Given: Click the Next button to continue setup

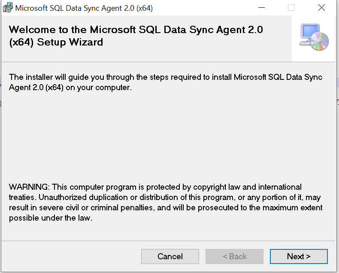Looking at the screenshot, I should [299, 256].
